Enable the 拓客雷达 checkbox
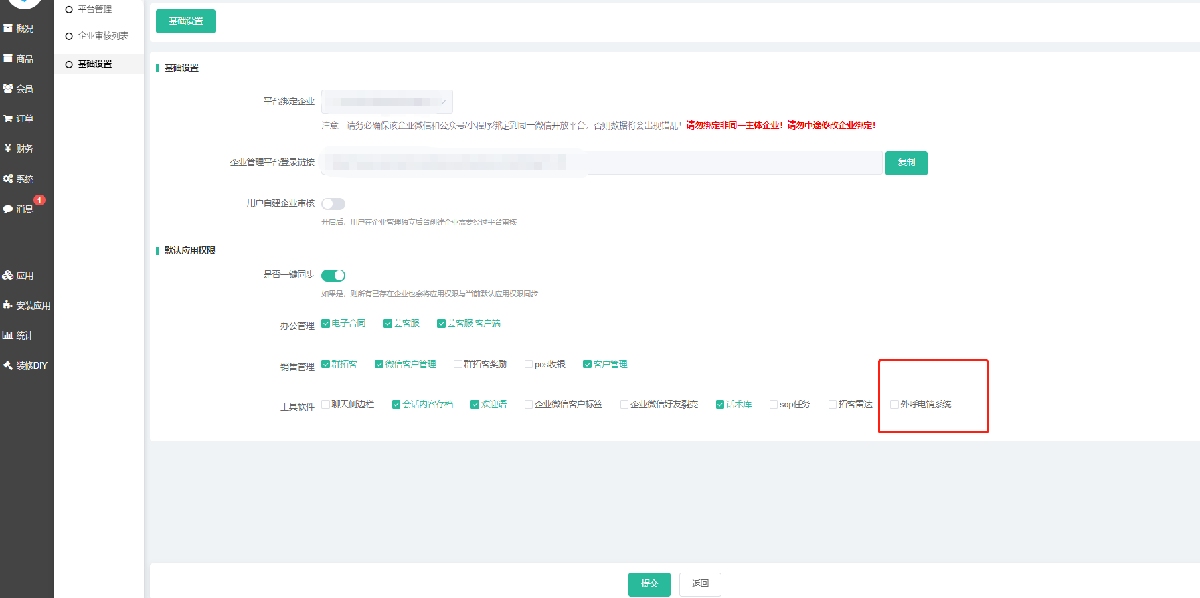Viewport: 1200px width, 598px height. click(x=833, y=404)
